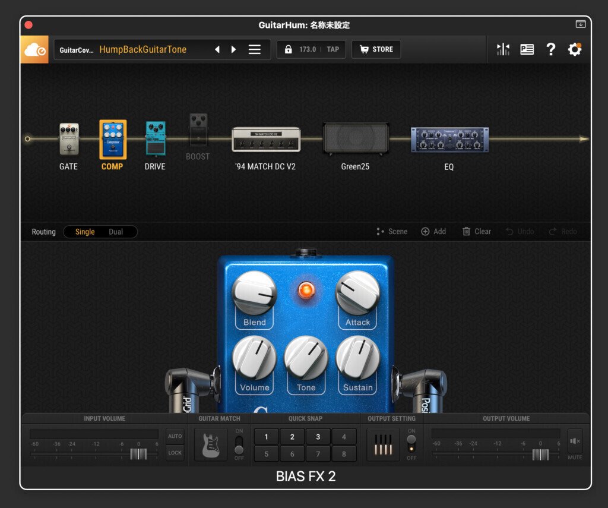Click the Tone knob on compressor
Image resolution: width=608 pixels, height=508 pixels.
306,358
